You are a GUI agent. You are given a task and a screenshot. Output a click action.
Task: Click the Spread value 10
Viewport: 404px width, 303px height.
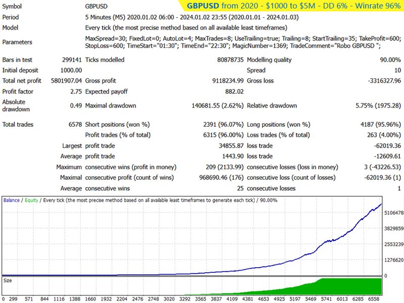397,70
